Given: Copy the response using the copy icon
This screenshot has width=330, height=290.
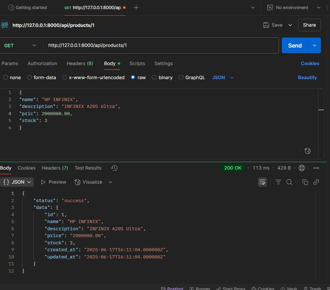Looking at the screenshot, I should click(x=305, y=182).
